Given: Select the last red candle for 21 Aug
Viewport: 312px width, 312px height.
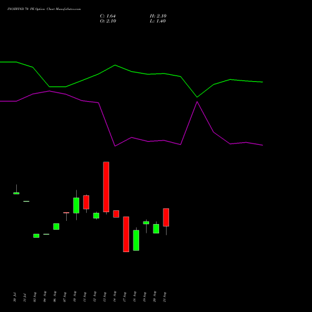Looking at the screenshot, I should coord(166,217).
